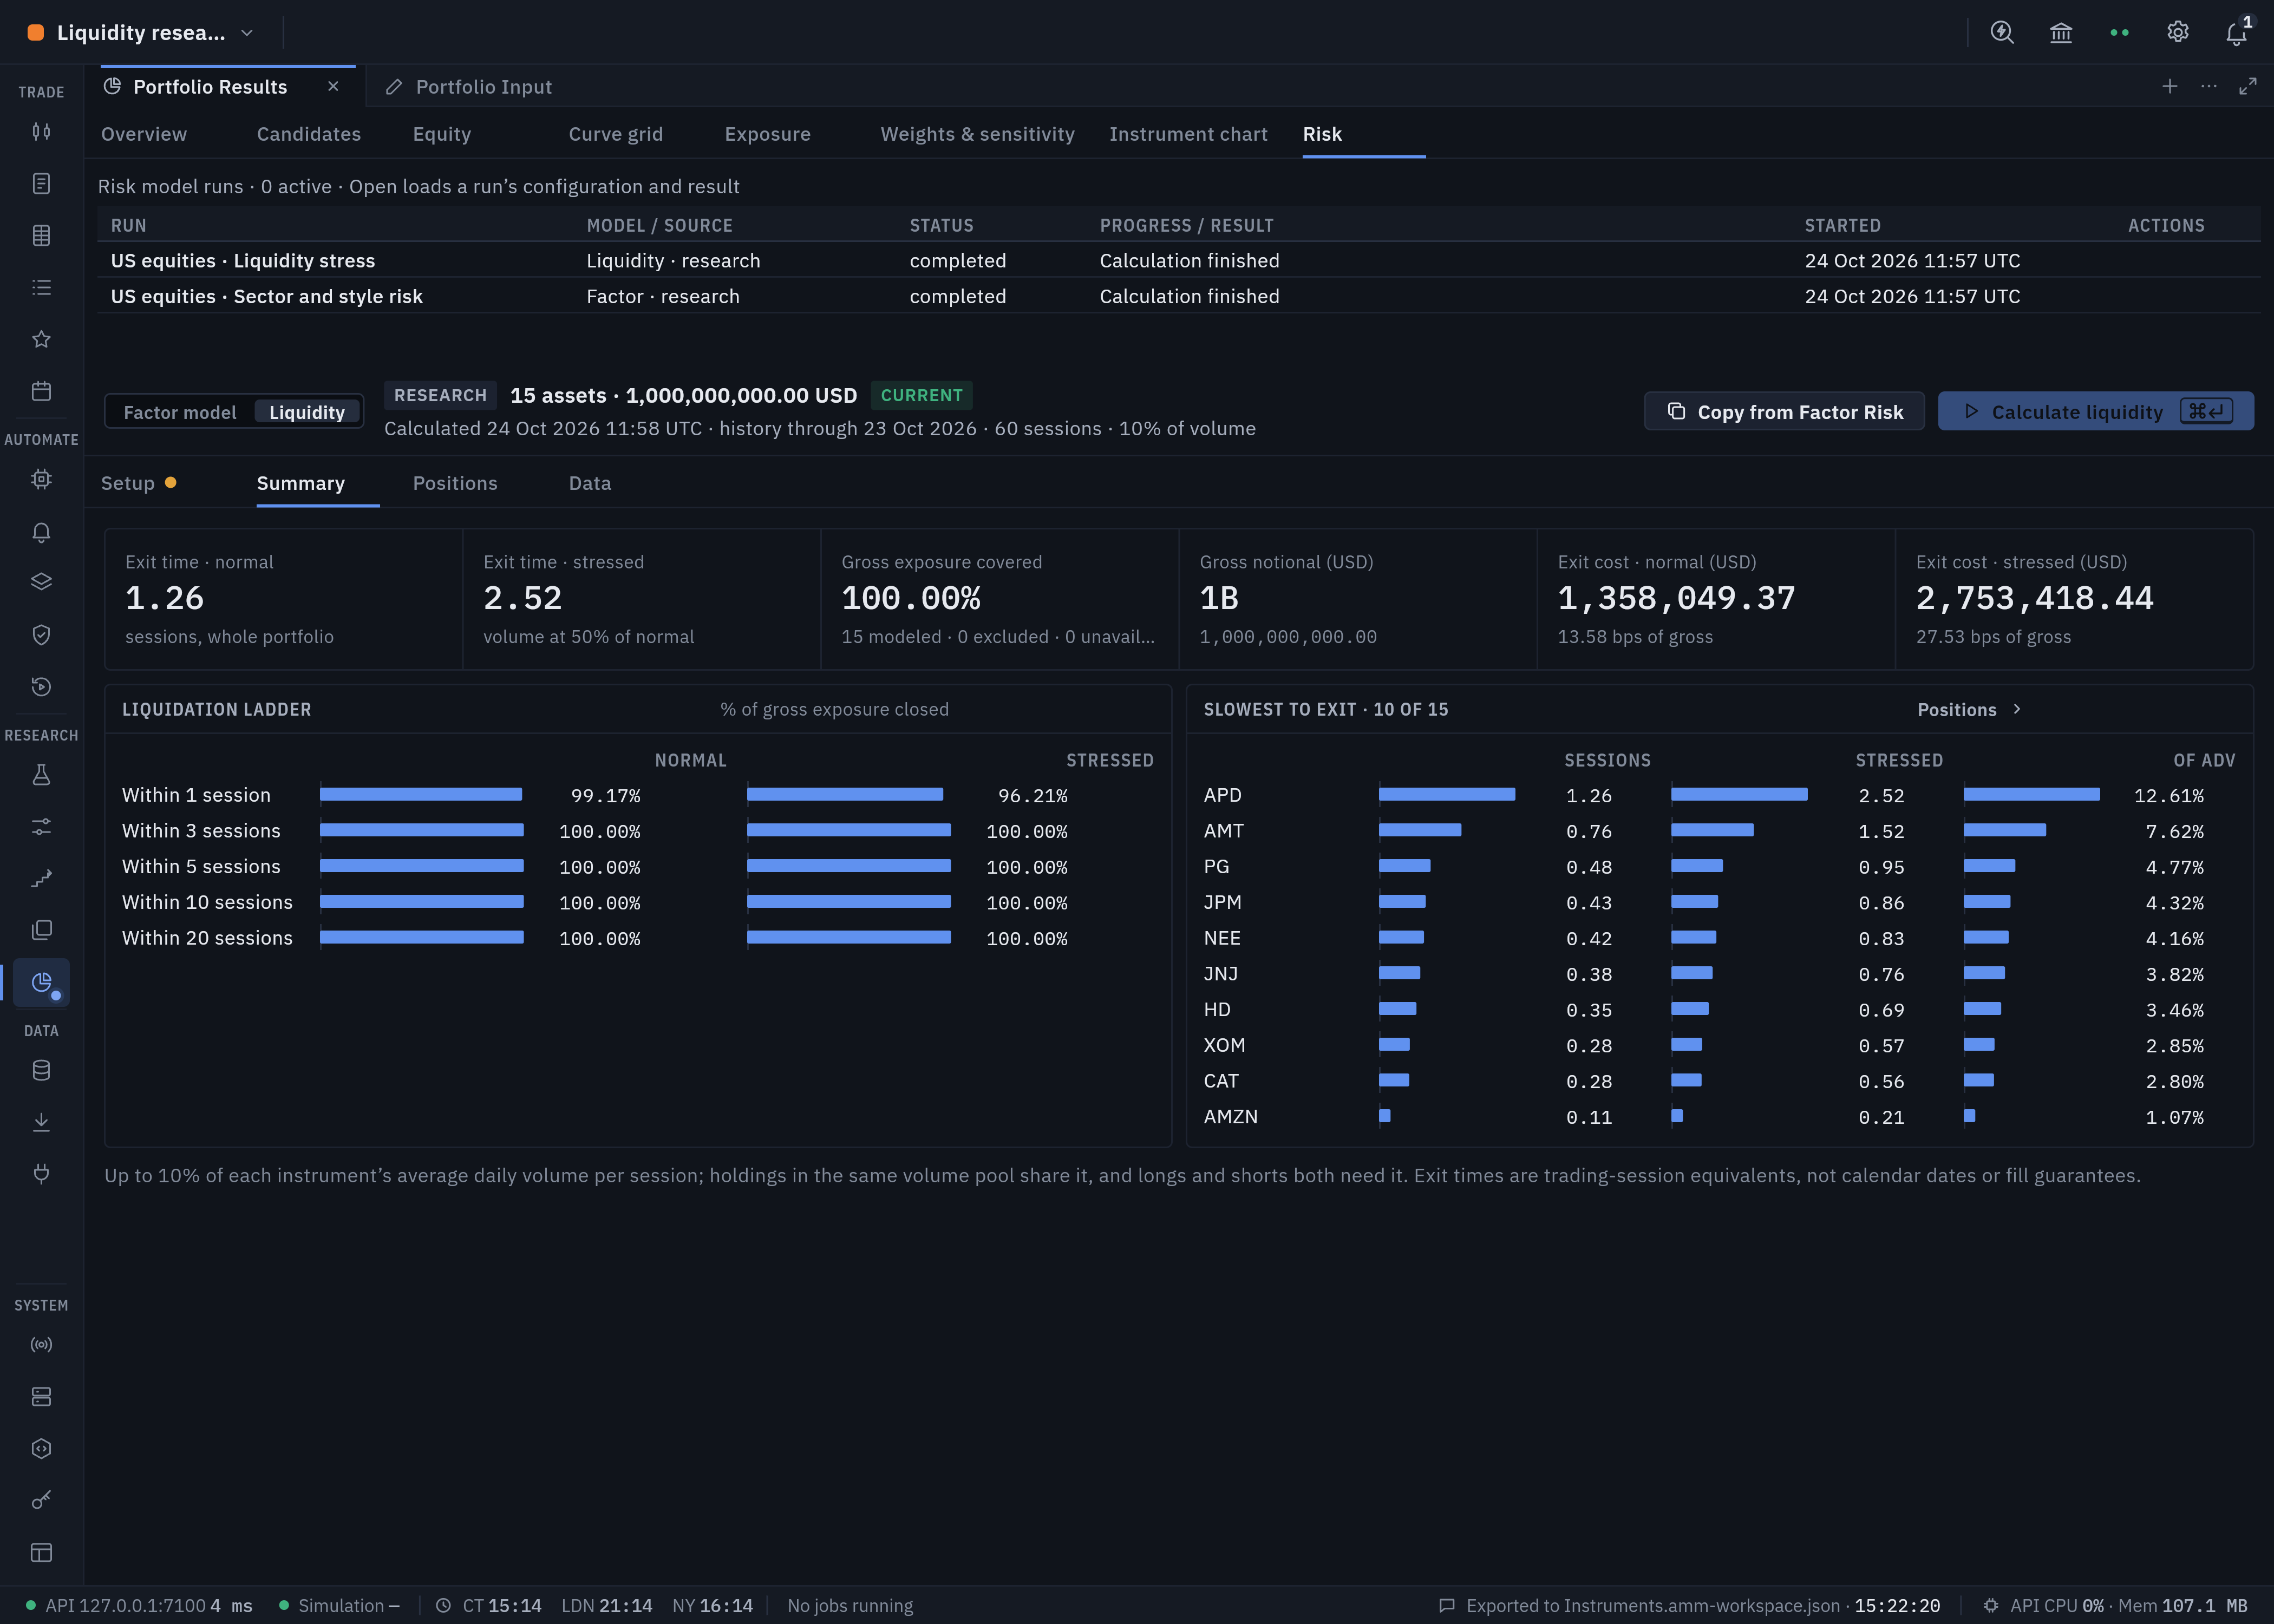The image size is (2274, 1624).
Task: Open the settings gear in top bar
Action: (2178, 32)
